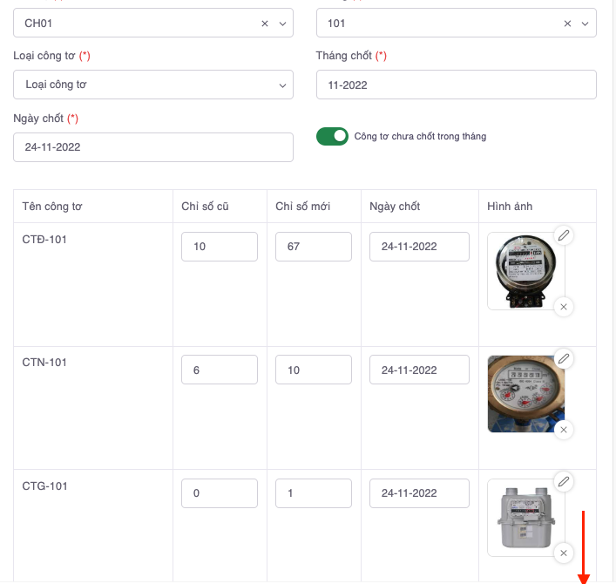This screenshot has width=616, height=584.
Task: Edit the CTĐ-101 meter image
Action: (x=564, y=235)
